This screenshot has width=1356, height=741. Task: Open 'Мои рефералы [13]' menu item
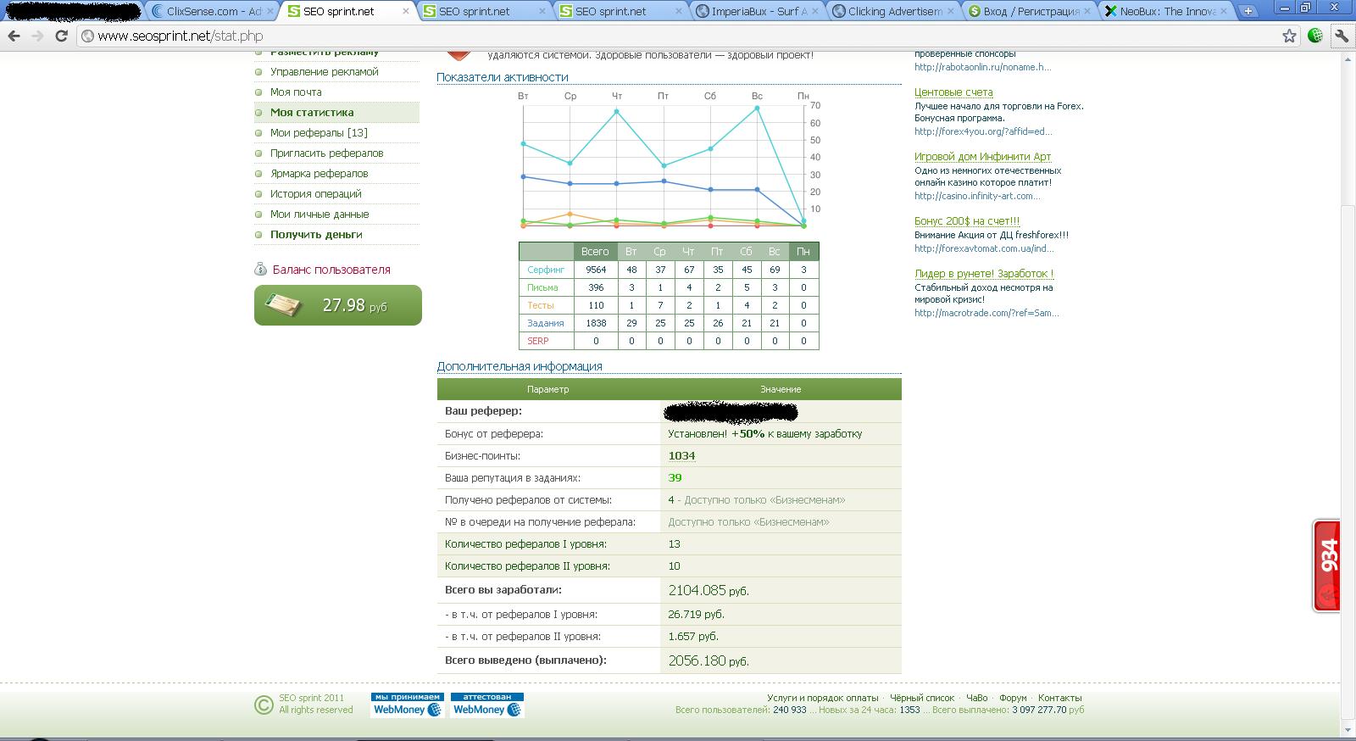[x=319, y=133]
